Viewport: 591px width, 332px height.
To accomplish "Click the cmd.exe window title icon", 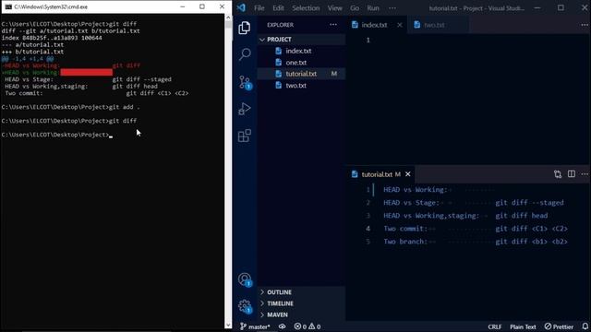I will [x=8, y=6].
